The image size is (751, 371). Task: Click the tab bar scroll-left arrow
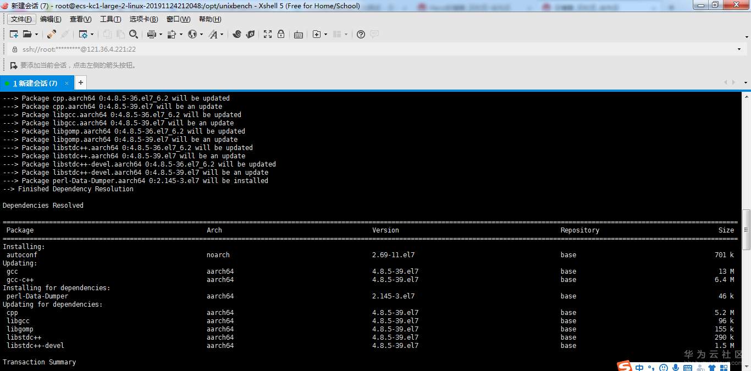pyautogui.click(x=726, y=82)
